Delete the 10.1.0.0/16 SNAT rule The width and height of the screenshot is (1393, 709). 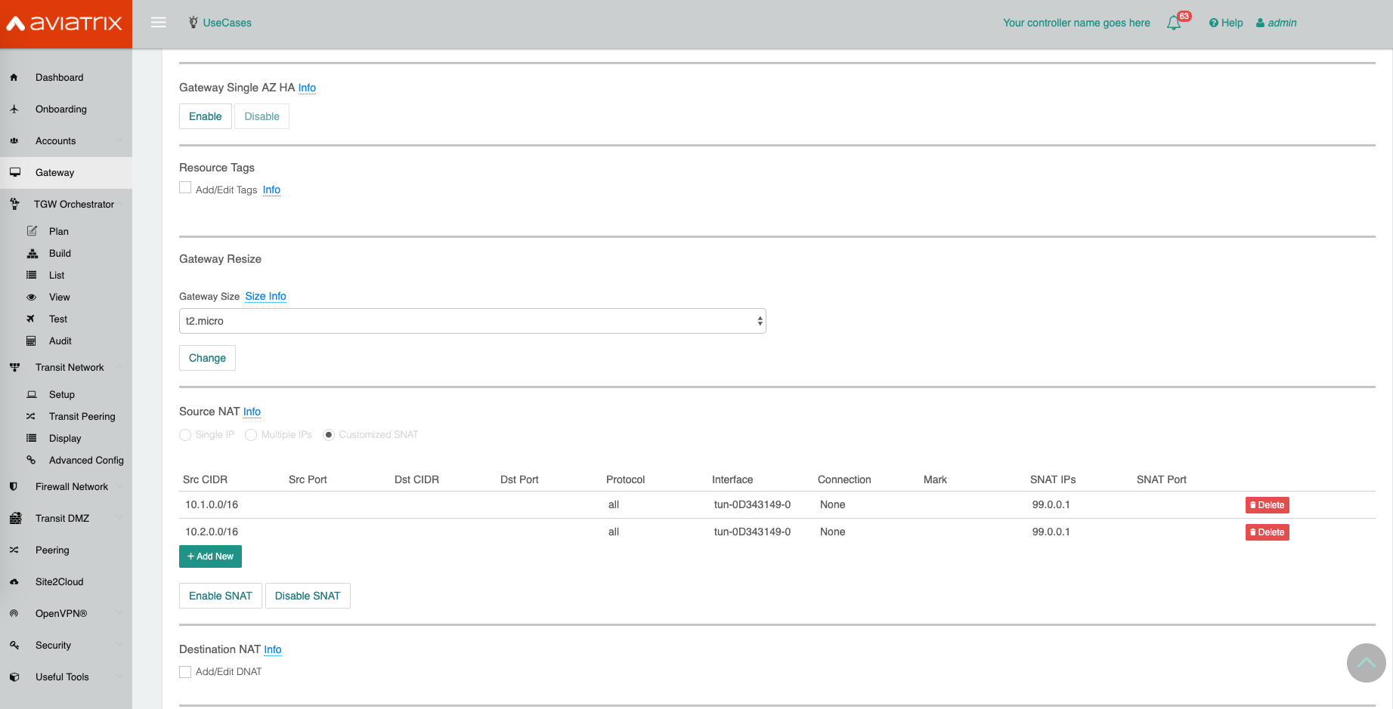[x=1267, y=505]
